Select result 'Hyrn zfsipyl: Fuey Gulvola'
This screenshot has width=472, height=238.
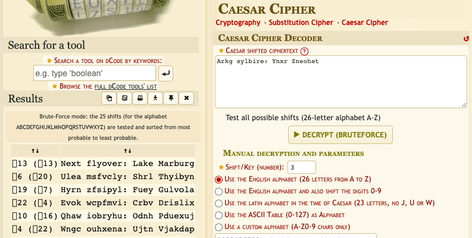click(x=127, y=190)
